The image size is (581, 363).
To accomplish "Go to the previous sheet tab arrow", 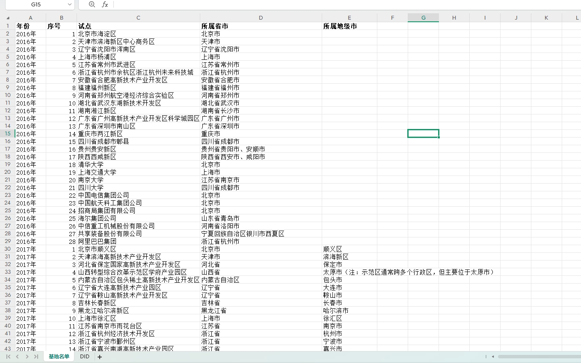I will click(18, 357).
